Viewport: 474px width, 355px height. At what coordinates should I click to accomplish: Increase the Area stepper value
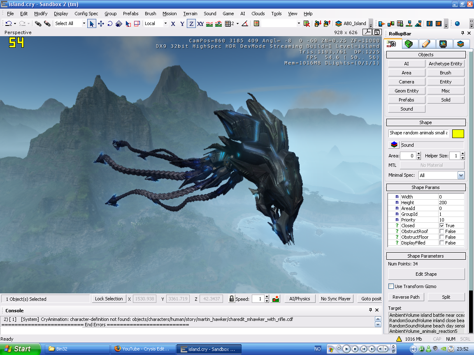419,154
